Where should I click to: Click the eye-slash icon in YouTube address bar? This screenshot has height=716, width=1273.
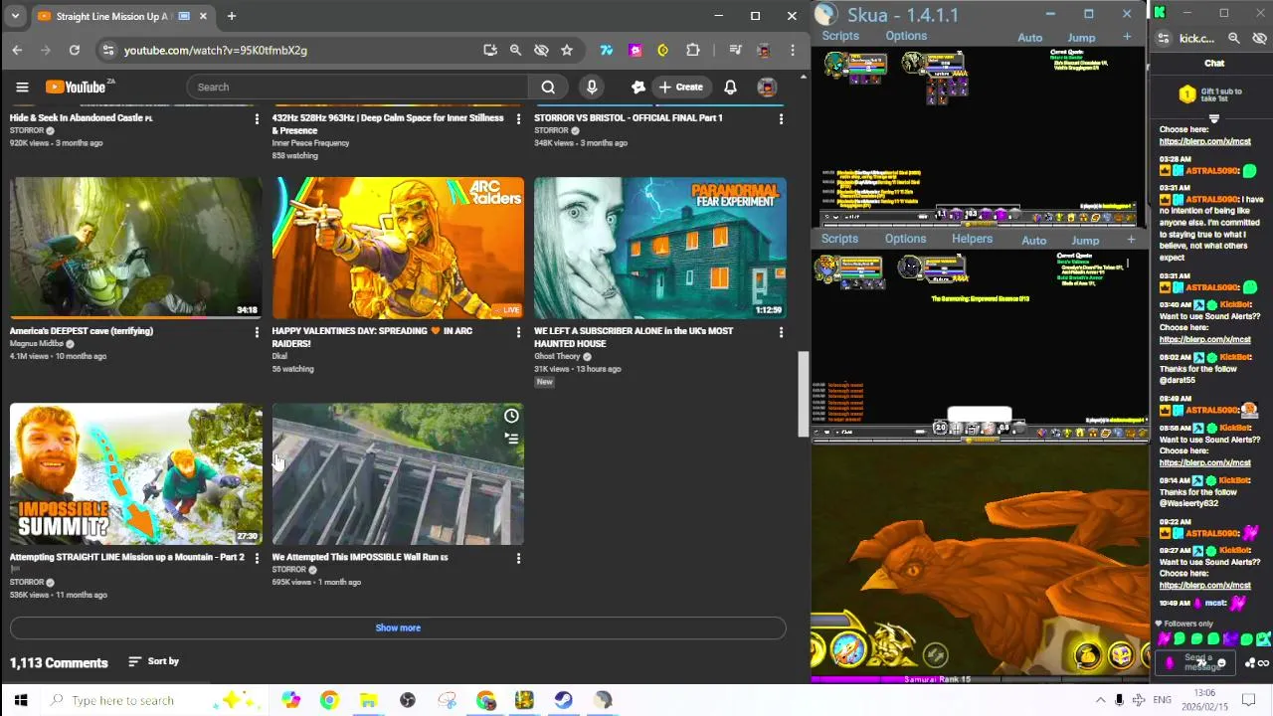(x=541, y=50)
